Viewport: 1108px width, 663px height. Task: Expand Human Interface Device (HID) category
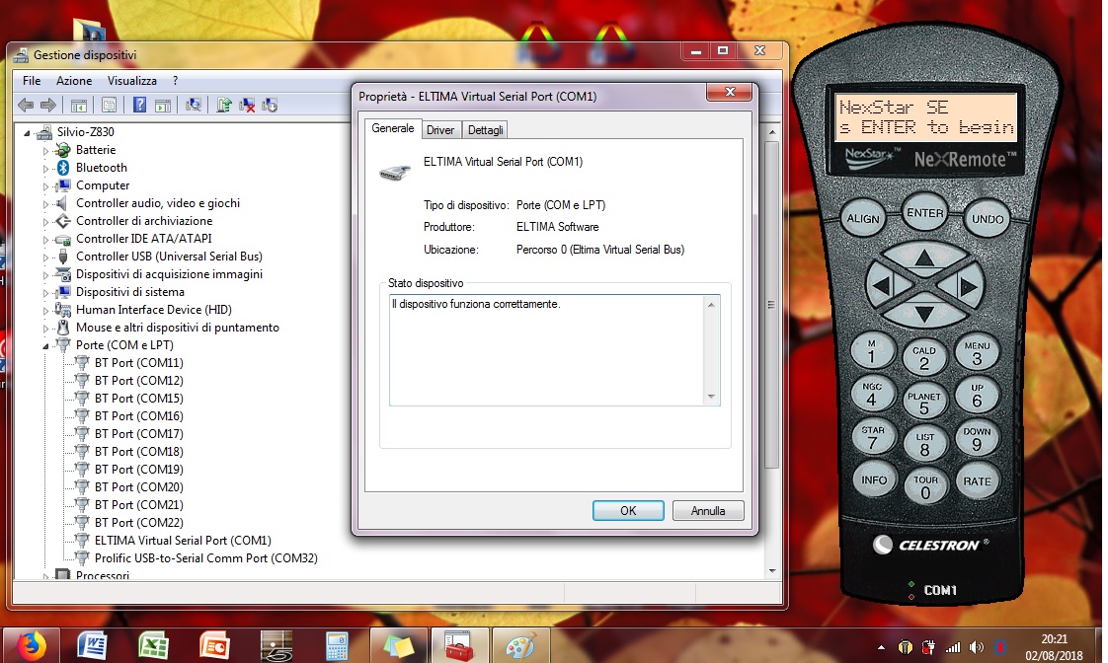pos(46,310)
